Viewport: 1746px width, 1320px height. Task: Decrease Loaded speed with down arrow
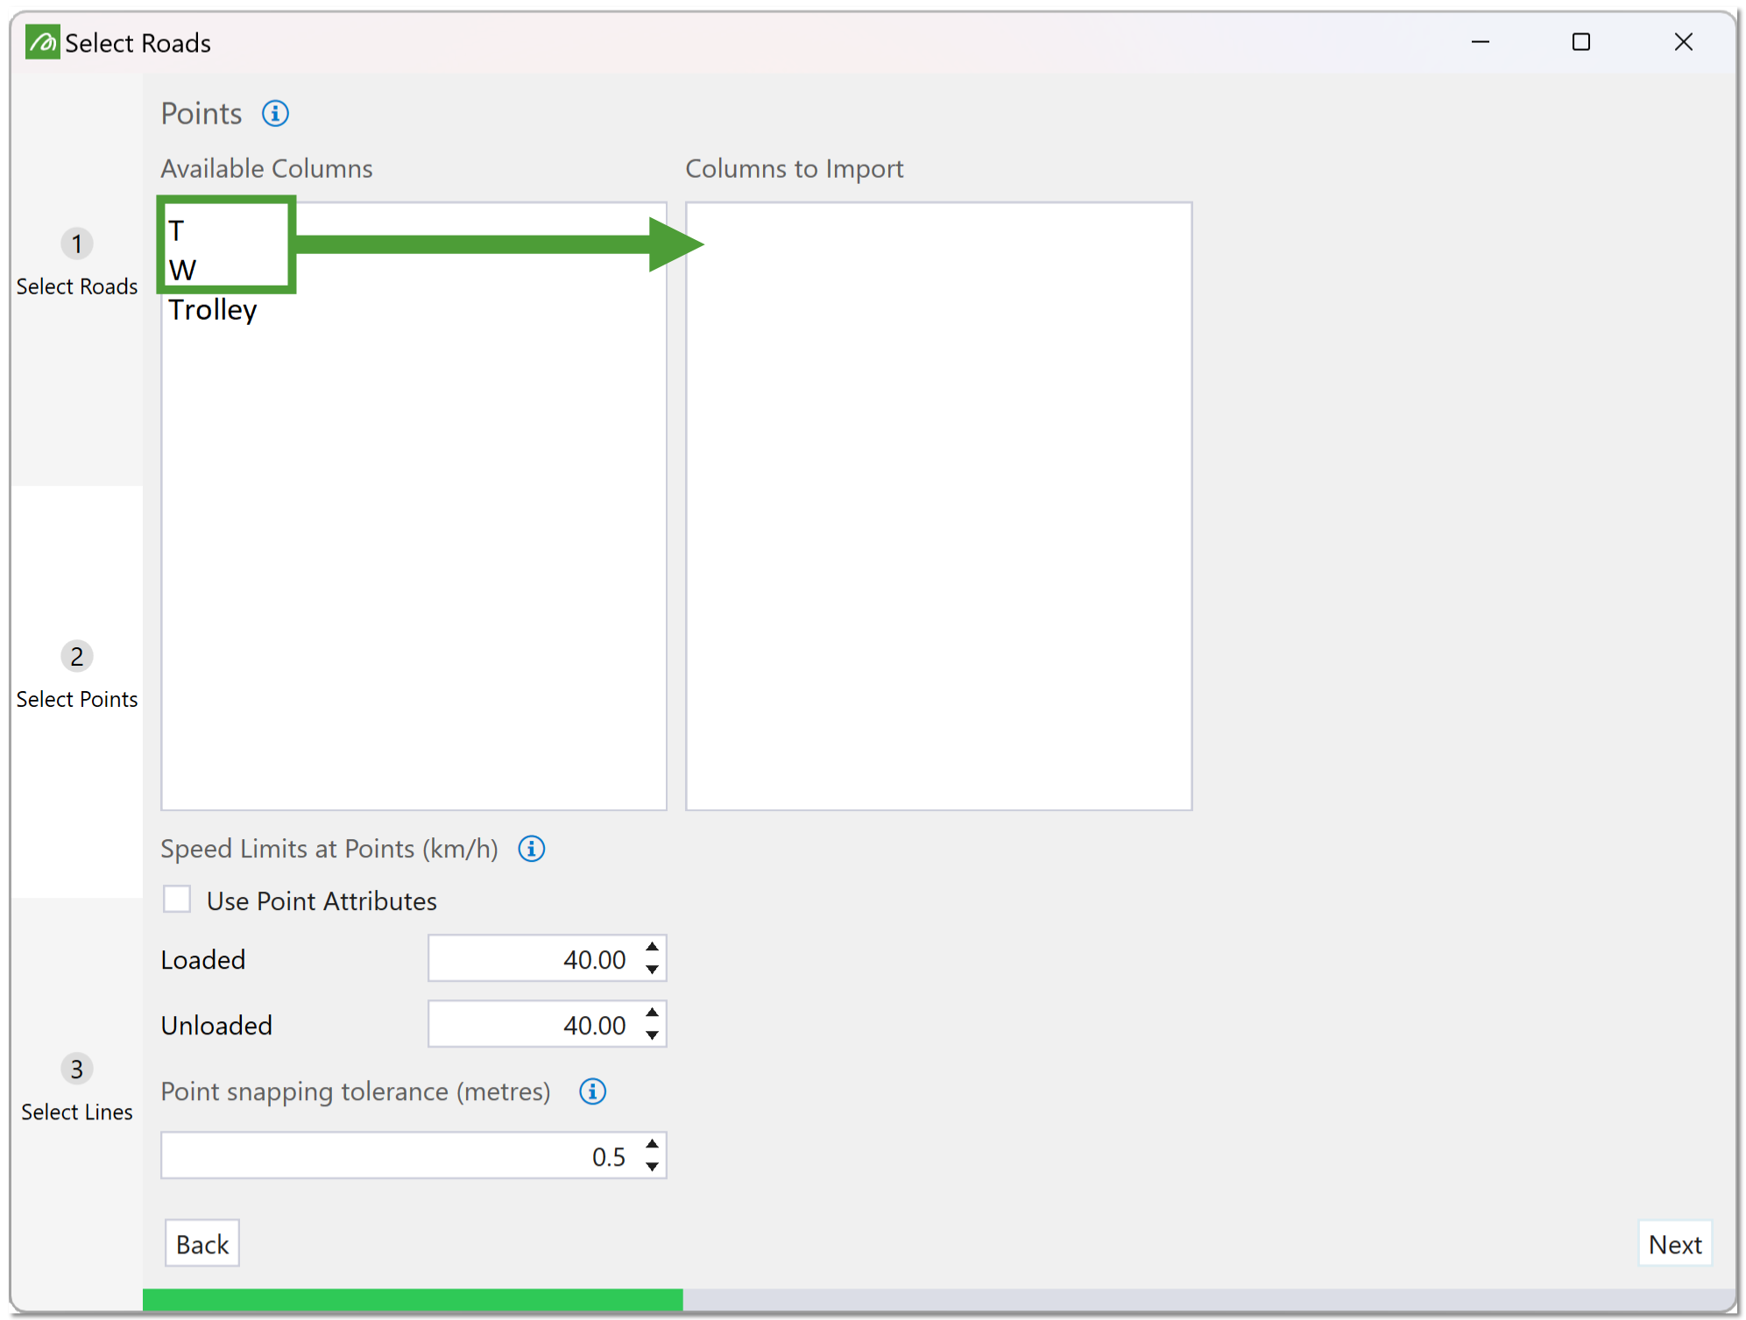coord(652,970)
